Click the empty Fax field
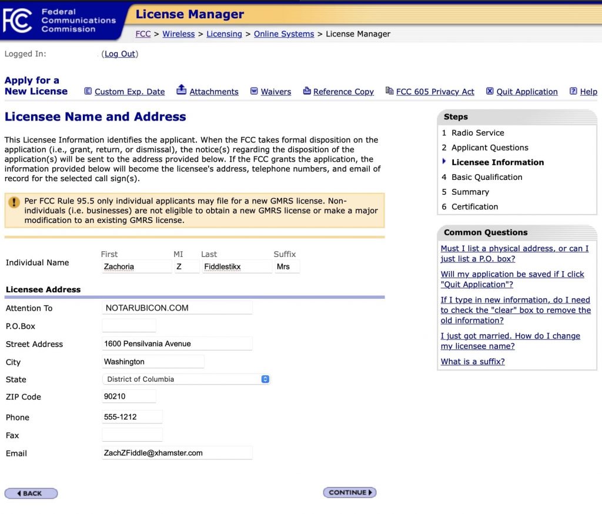Screen dimensions: 602x514 132,435
